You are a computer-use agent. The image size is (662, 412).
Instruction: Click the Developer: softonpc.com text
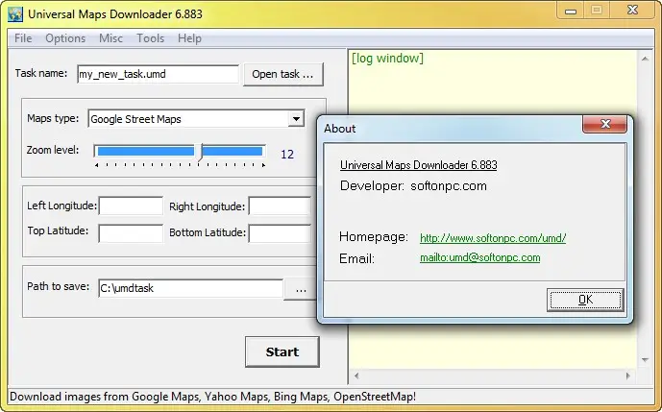pos(413,186)
